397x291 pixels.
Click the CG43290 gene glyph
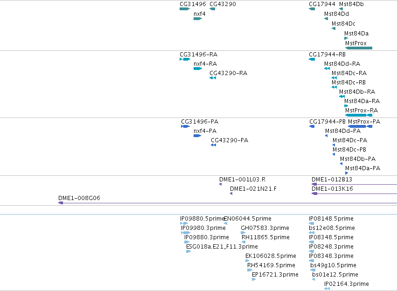point(212,9)
